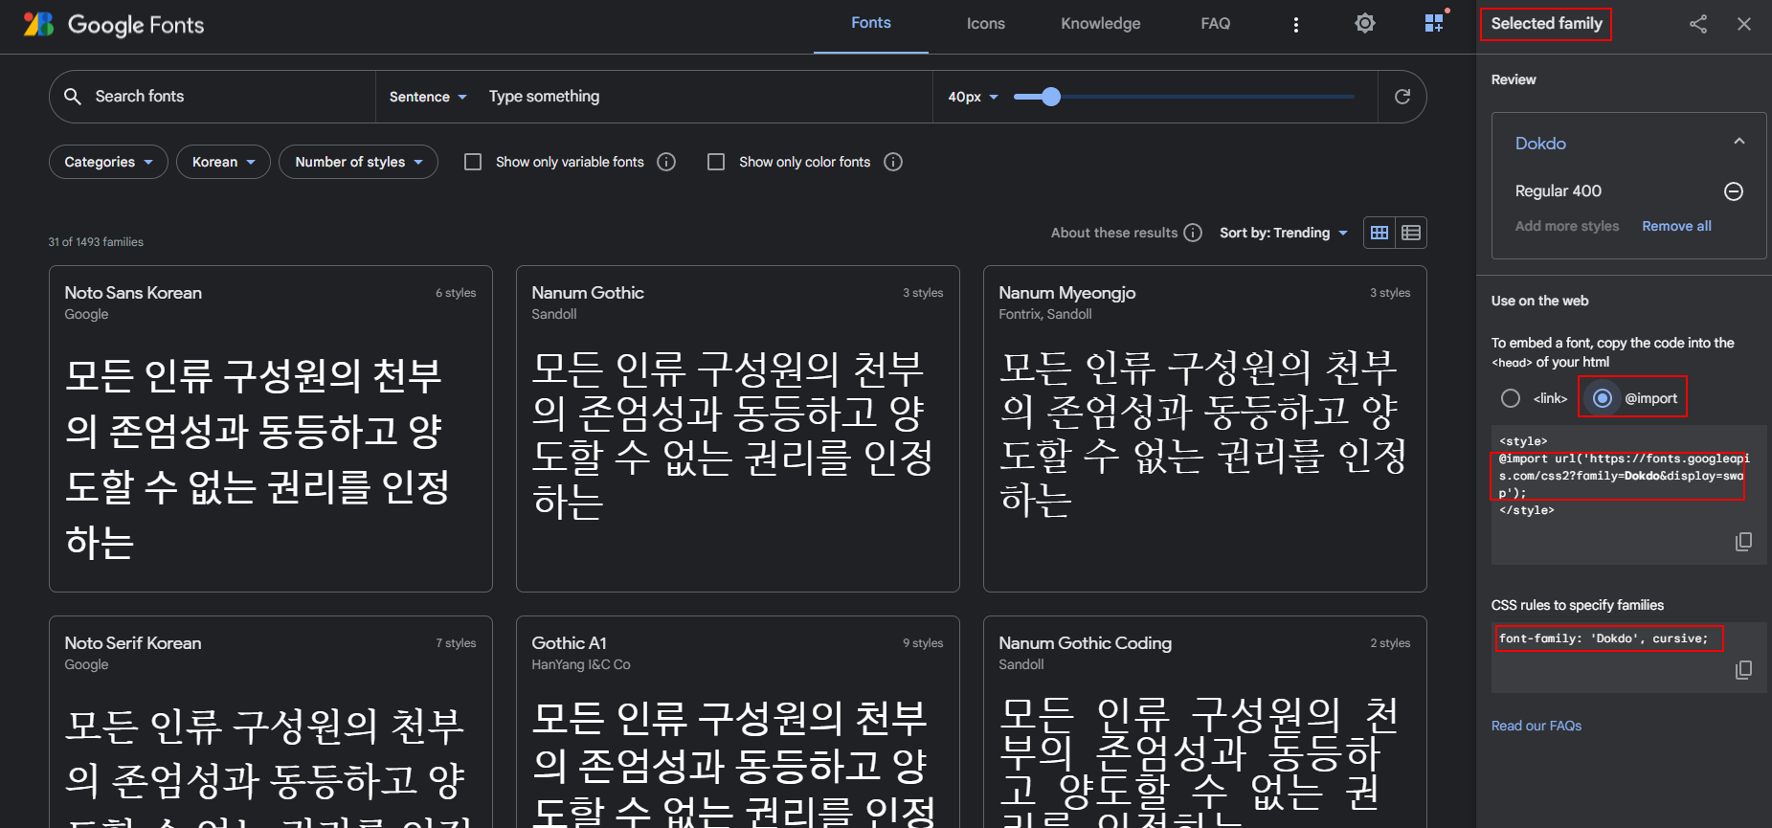The height and width of the screenshot is (828, 1772).
Task: Collapse the Dokdo family section
Action: tap(1739, 142)
